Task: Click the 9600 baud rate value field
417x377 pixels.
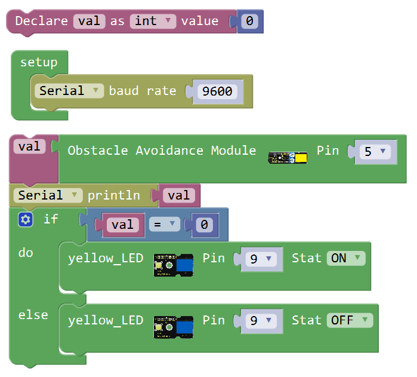Action: click(217, 91)
